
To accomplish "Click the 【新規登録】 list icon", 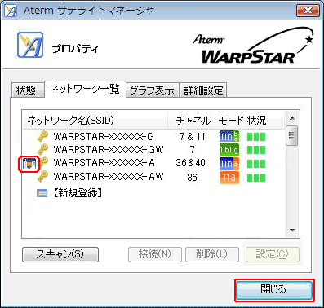I will coord(42,193).
